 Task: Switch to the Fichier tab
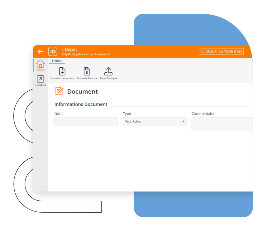tap(57, 61)
